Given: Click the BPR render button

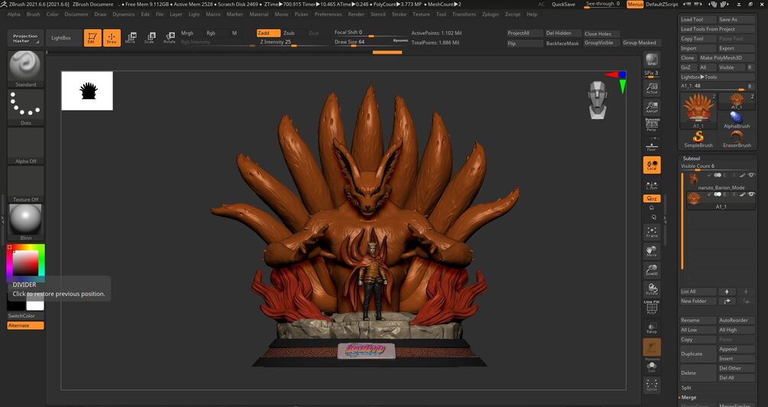Looking at the screenshot, I should 651,60.
